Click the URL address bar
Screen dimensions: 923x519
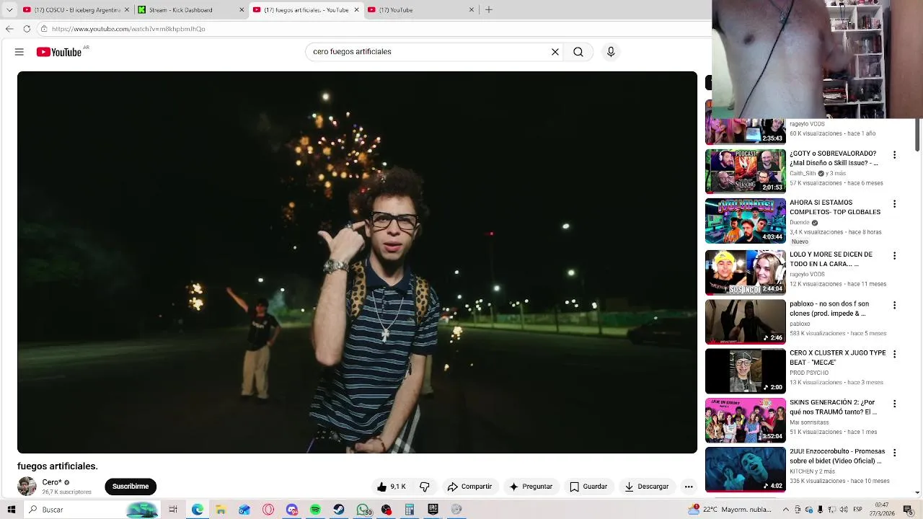coord(375,29)
